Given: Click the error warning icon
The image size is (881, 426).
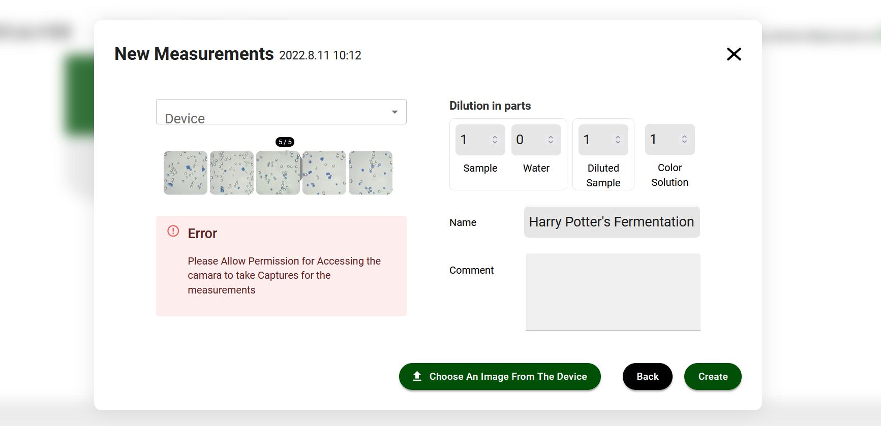Looking at the screenshot, I should coord(173,231).
